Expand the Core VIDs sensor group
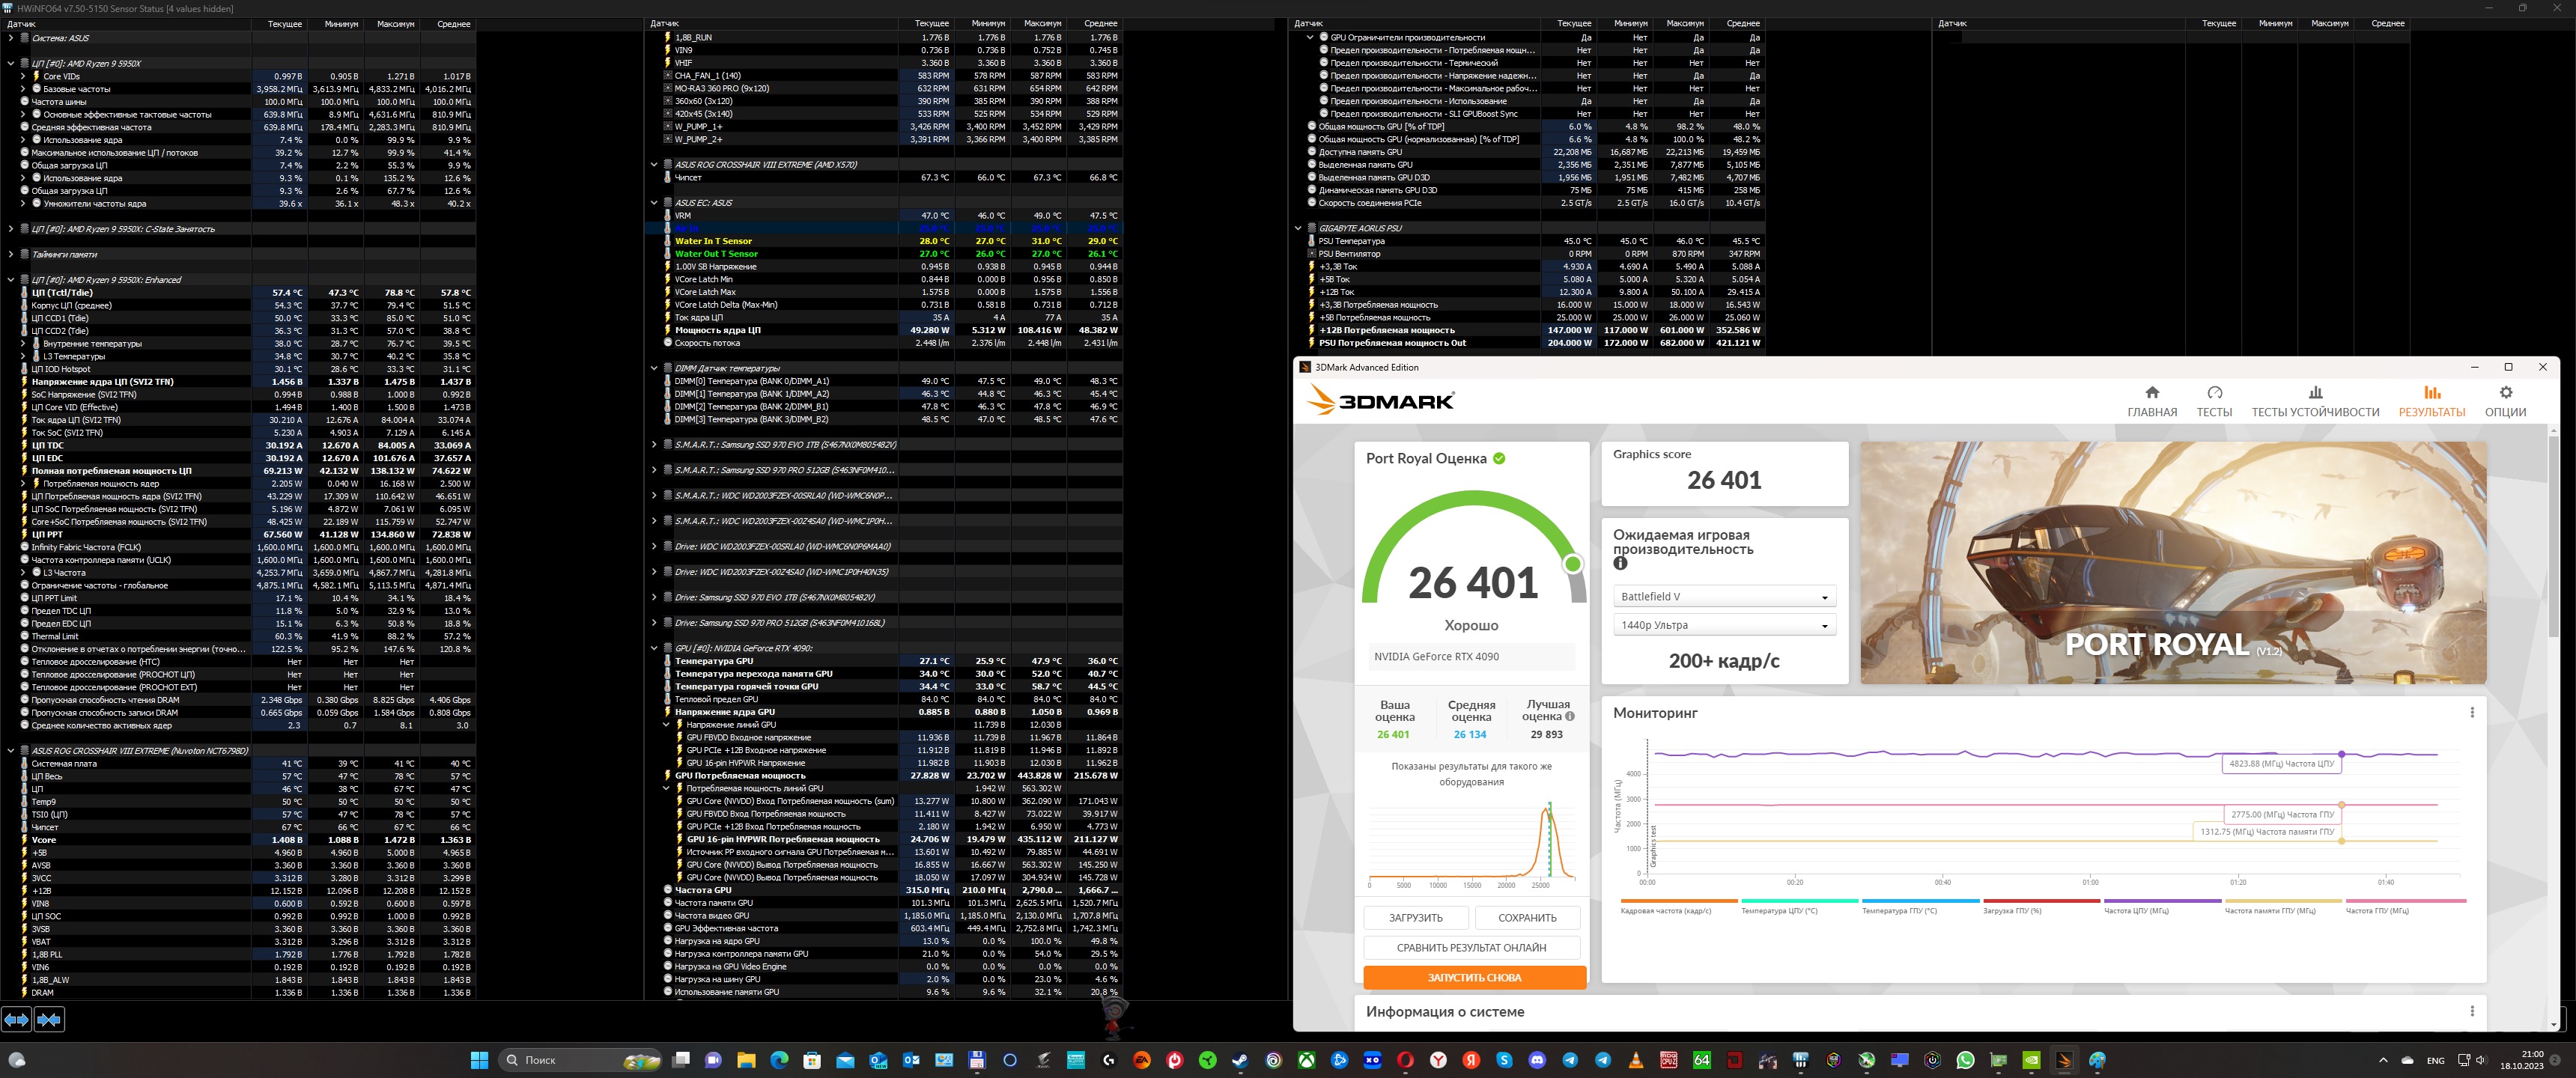The height and width of the screenshot is (1078, 2576). pyautogui.click(x=23, y=76)
